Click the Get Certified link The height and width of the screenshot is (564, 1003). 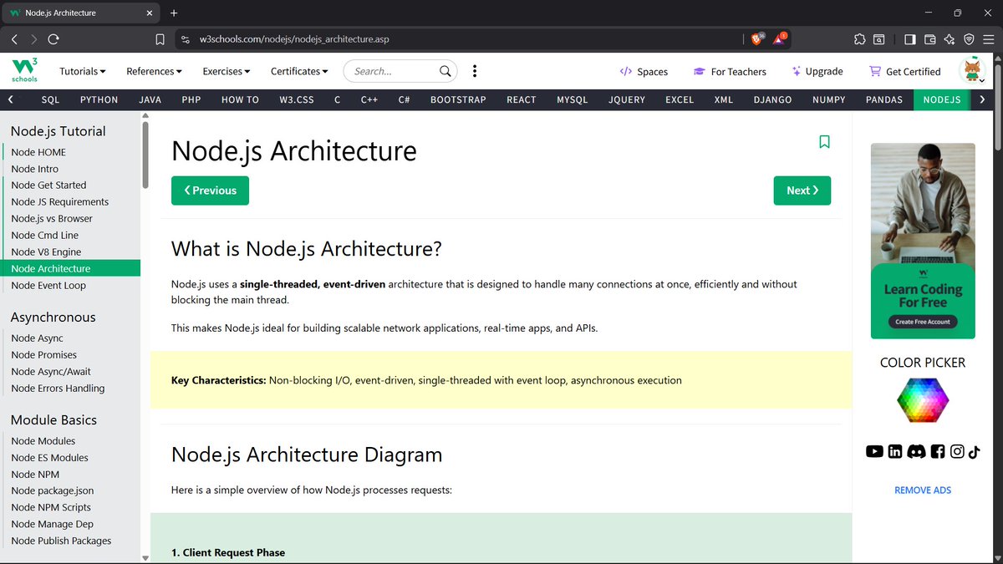(x=904, y=72)
